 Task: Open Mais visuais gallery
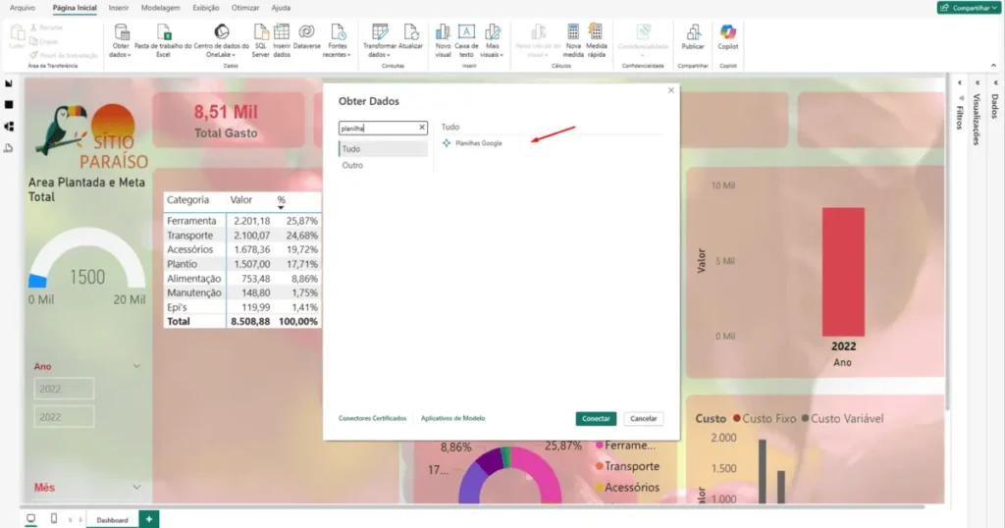pyautogui.click(x=493, y=40)
